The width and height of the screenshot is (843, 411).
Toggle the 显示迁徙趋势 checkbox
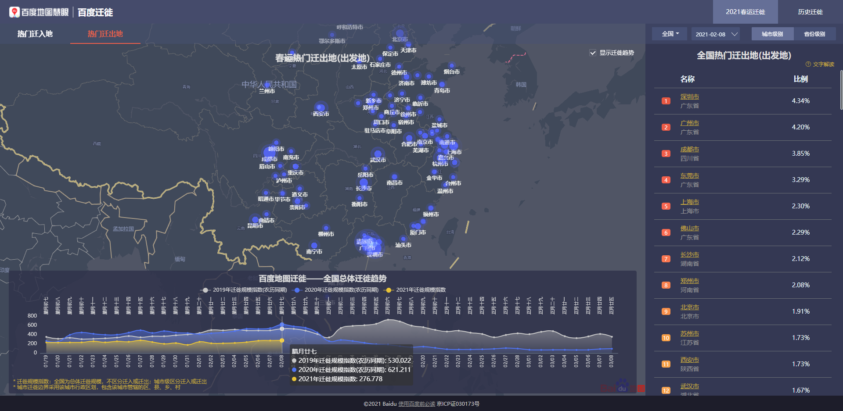(593, 53)
